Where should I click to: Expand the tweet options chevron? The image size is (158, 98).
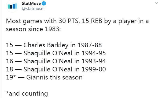pyautogui.click(x=156, y=3)
